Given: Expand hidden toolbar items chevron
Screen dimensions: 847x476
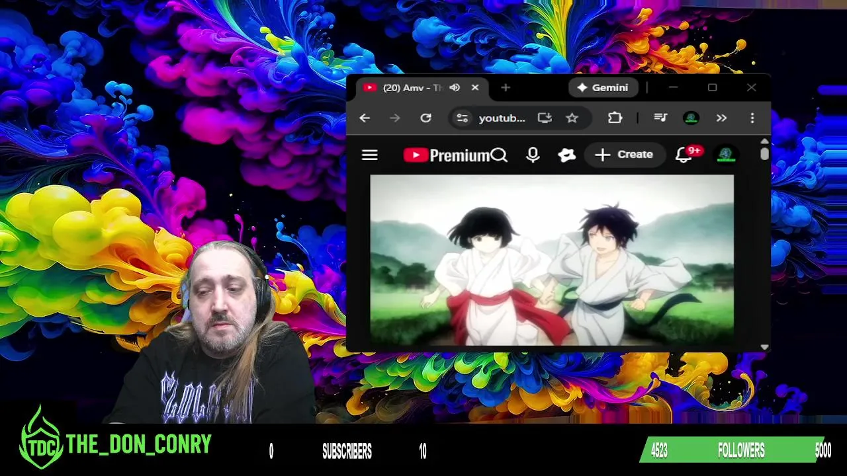Looking at the screenshot, I should [x=721, y=118].
